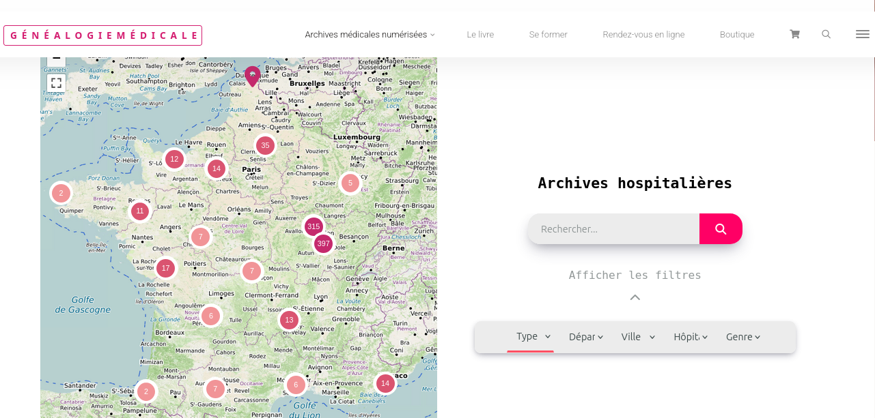Click the map pin marker near Dunkerque
The width and height of the screenshot is (875, 418).
tap(253, 76)
